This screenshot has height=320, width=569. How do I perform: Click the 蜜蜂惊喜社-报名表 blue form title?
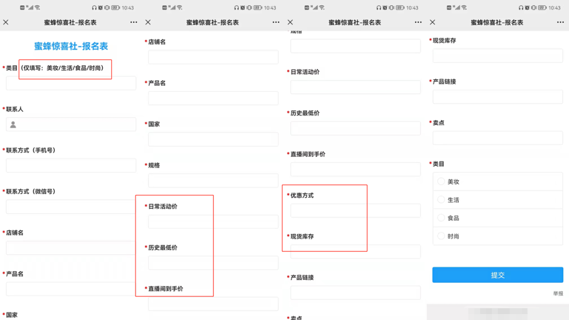(x=71, y=46)
